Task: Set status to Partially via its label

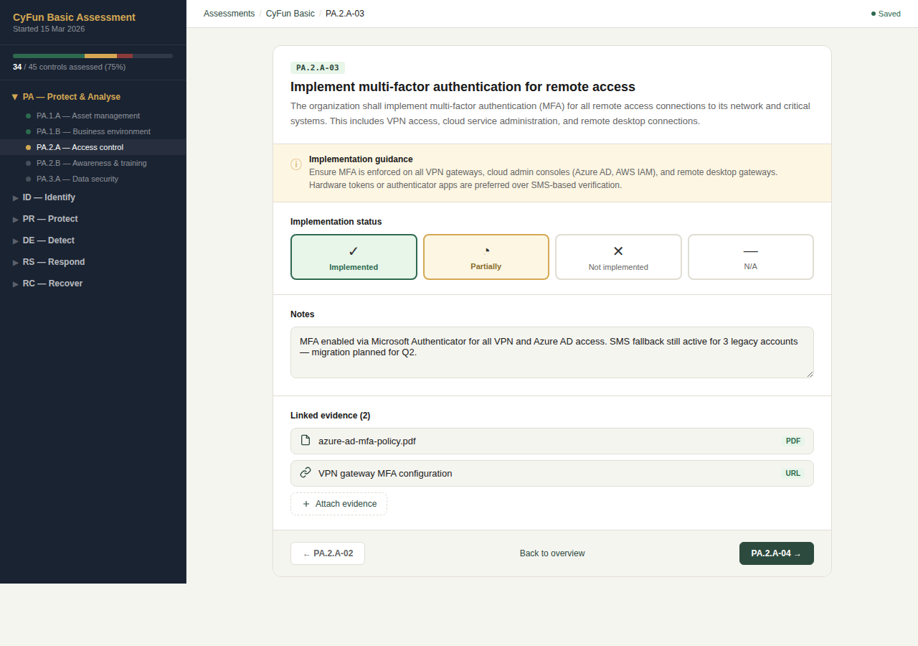Action: tap(486, 266)
